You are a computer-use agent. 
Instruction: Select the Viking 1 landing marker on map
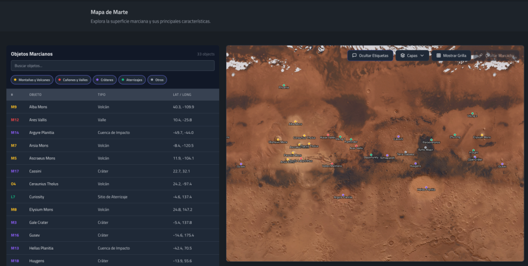340,137
